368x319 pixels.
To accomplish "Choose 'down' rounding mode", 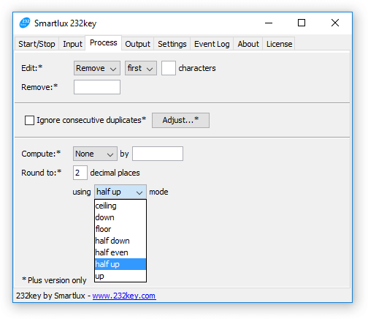I will 120,217.
